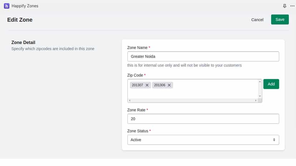The image size is (296, 166).
Task: Open the Zone Status dropdown
Action: [203, 140]
